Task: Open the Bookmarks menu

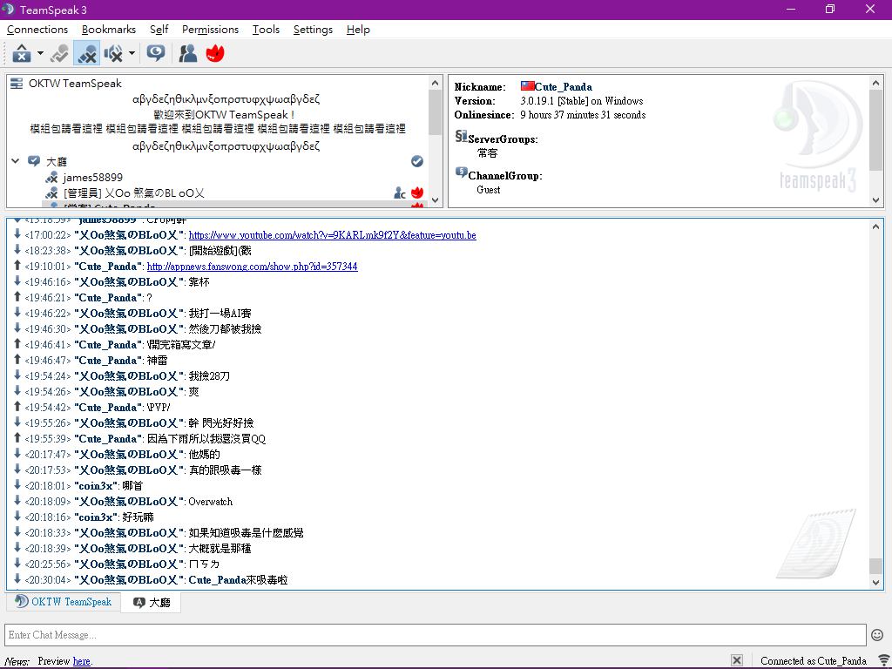Action: 109,30
